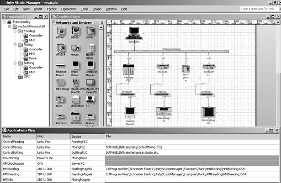Select the ATV48 device icon
Screen dimensions: 281x183
61,31
